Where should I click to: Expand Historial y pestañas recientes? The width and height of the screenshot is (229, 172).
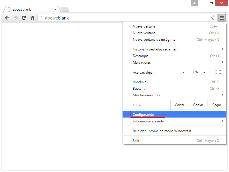point(155,49)
